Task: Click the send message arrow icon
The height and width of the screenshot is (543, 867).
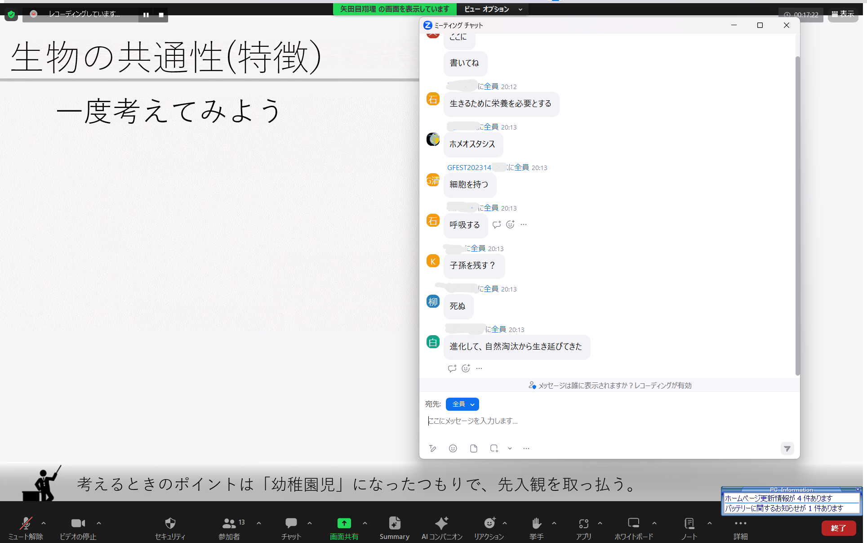Action: [x=787, y=448]
